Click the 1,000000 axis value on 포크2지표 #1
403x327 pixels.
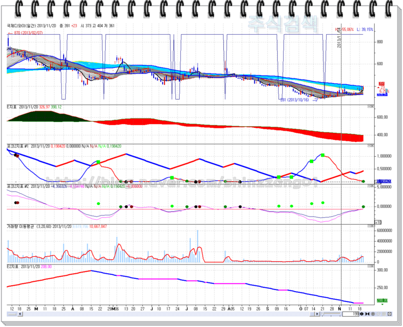(x=384, y=156)
